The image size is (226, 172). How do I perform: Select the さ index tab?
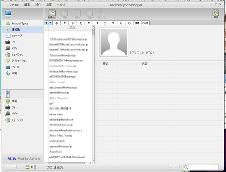pos(73,23)
